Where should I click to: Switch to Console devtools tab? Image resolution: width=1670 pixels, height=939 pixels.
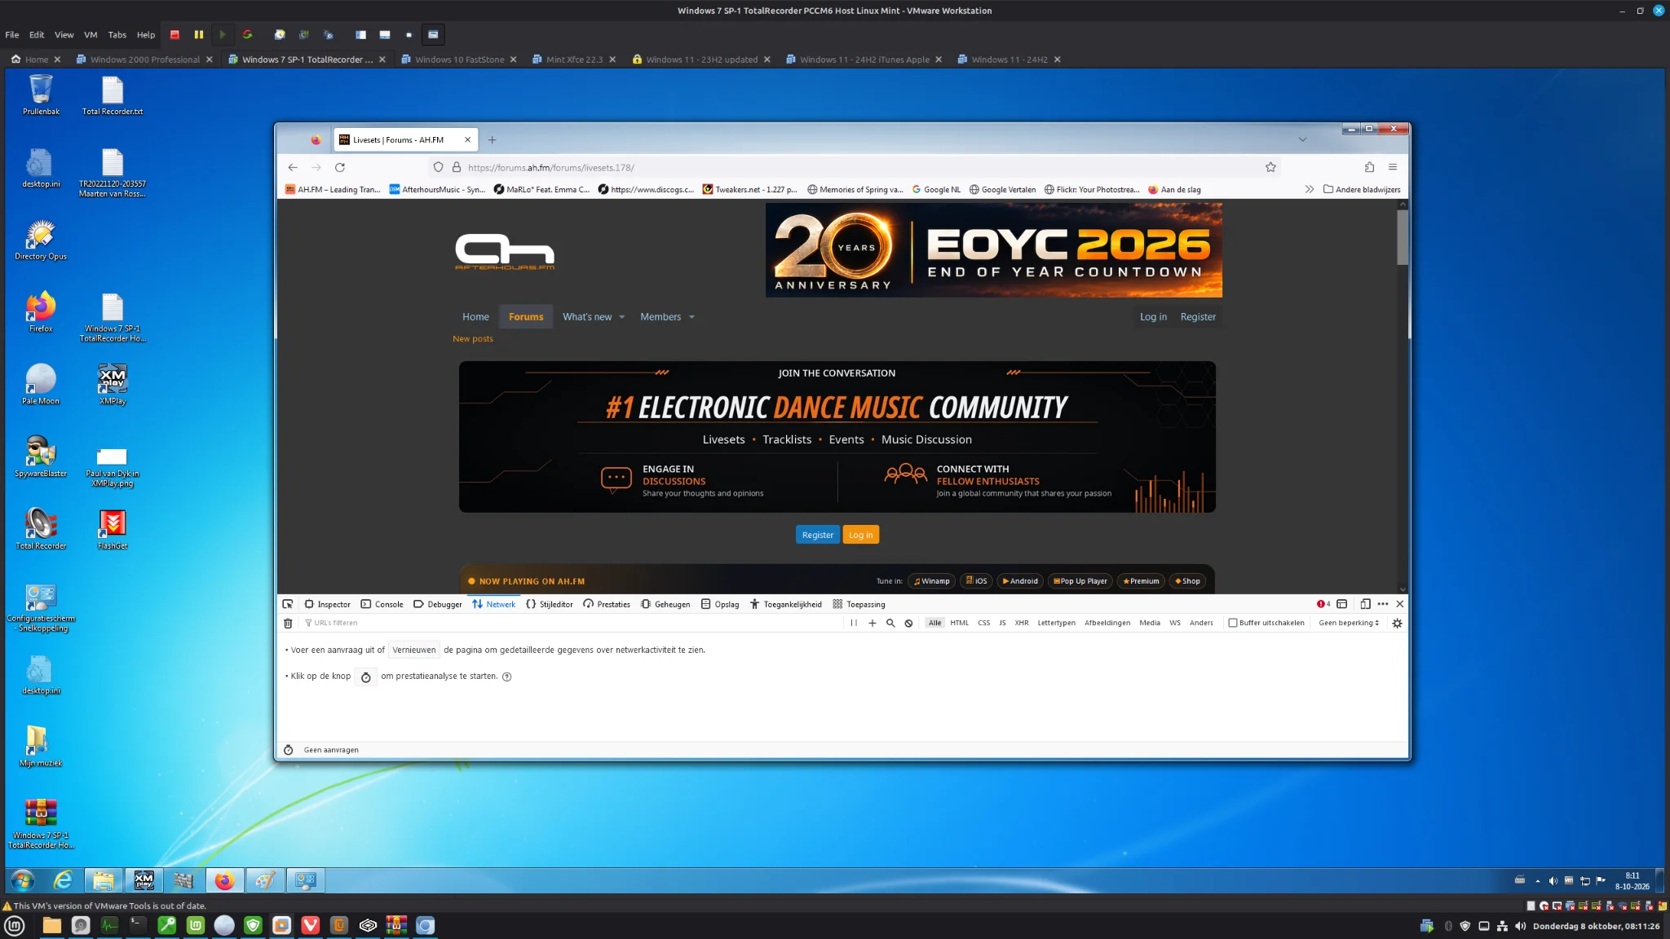tap(382, 604)
